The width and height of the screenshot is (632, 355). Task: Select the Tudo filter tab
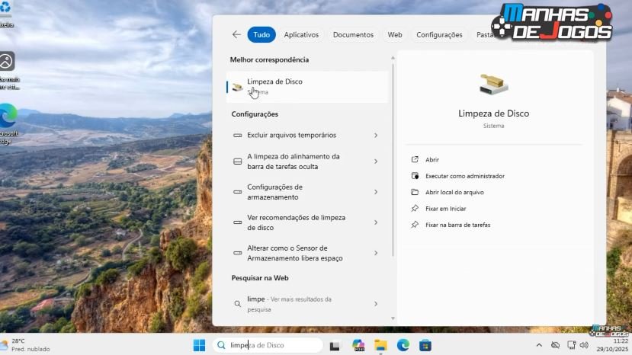(x=261, y=34)
